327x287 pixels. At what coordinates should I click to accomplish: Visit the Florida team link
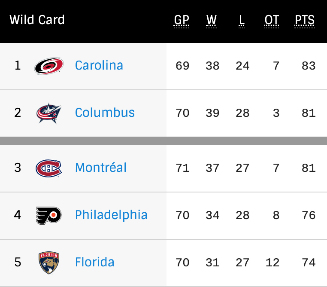(94, 262)
